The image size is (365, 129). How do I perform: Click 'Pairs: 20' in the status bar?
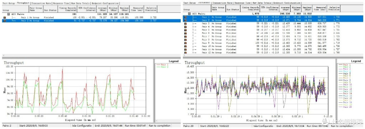point(188,126)
